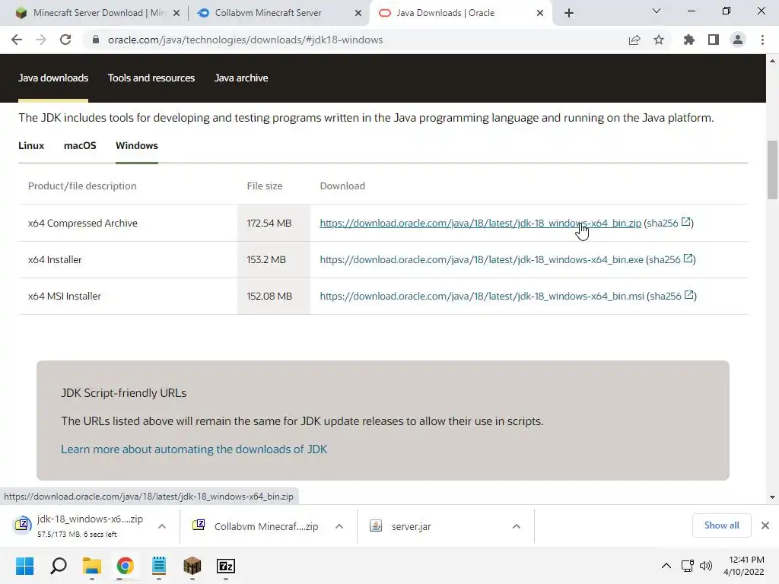The image size is (779, 584).
Task: Open Learn more about automating JDK downloads
Action: tap(194, 449)
